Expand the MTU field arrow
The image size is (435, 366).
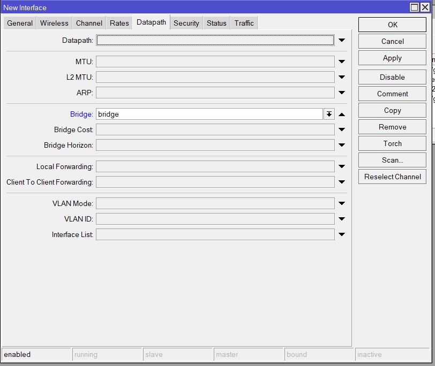pos(342,62)
